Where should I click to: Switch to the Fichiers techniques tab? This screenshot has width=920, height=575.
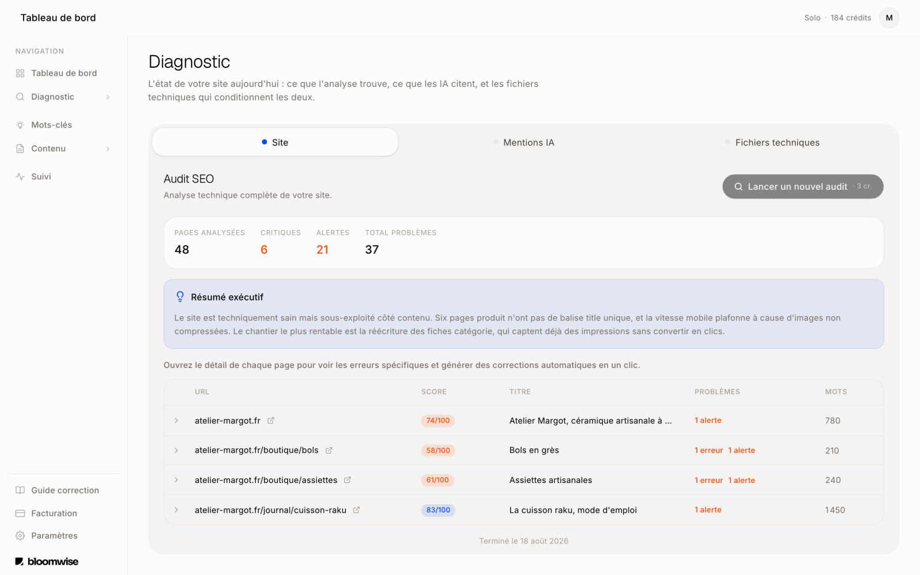[x=772, y=143]
